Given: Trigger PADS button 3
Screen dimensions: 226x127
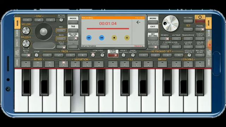Looking at the screenshot, I should (x=71, y=55).
